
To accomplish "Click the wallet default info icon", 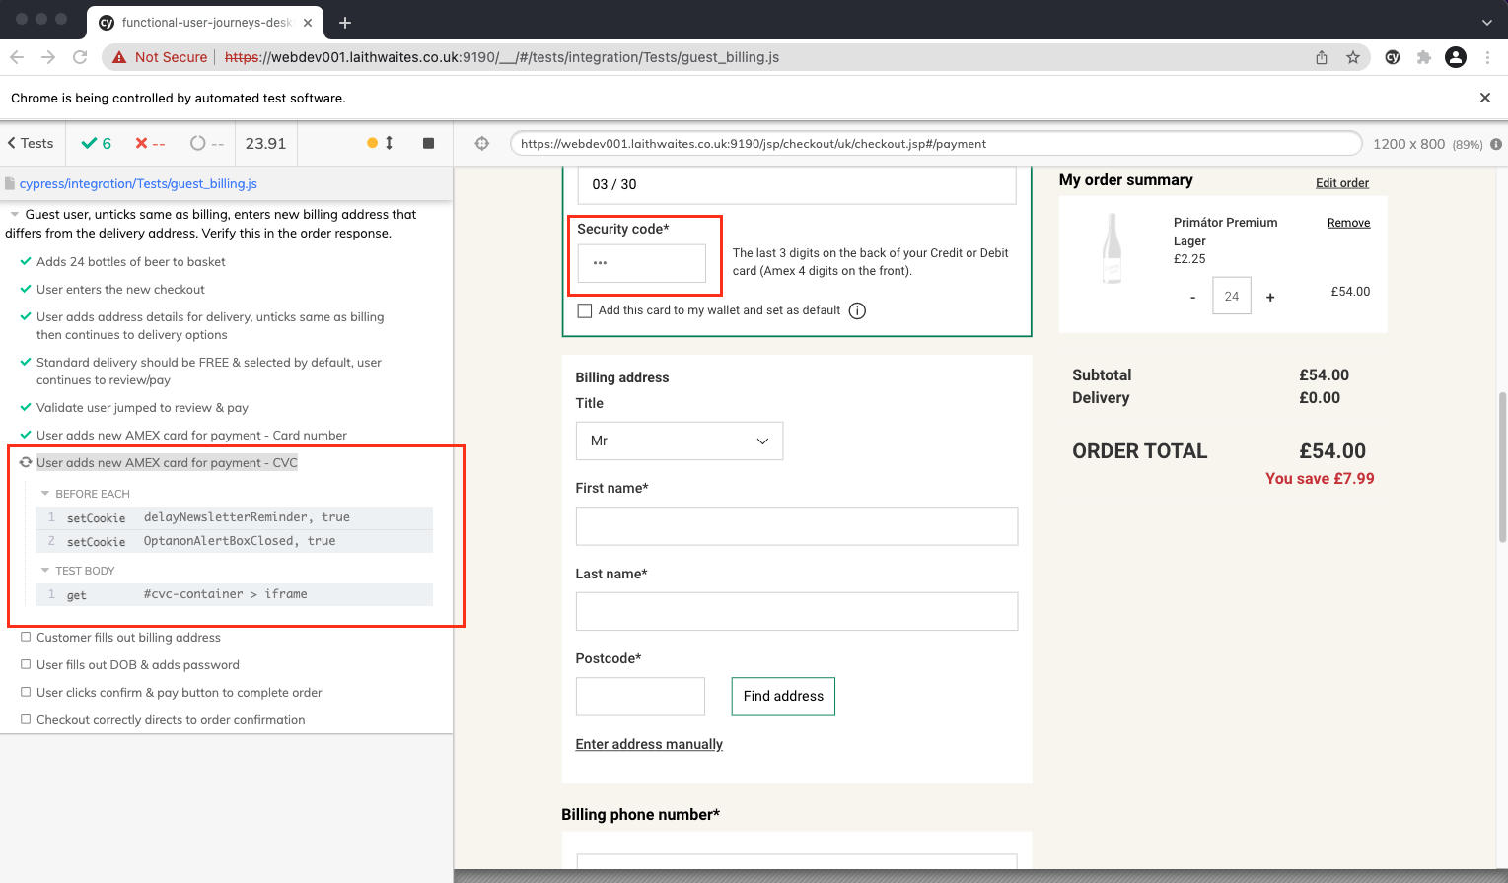I will click(x=857, y=311).
